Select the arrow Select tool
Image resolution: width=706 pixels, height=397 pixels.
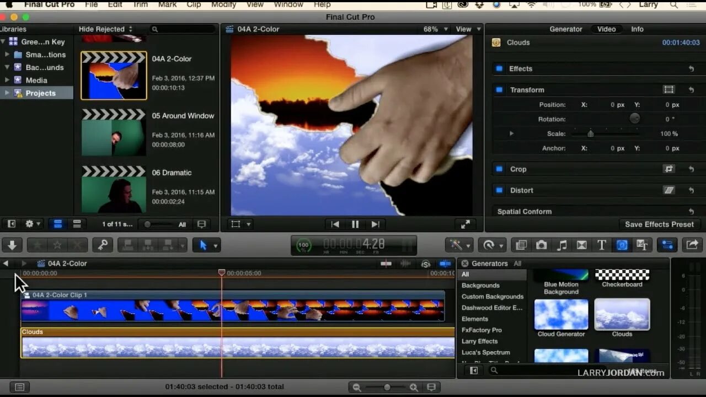[x=202, y=245]
